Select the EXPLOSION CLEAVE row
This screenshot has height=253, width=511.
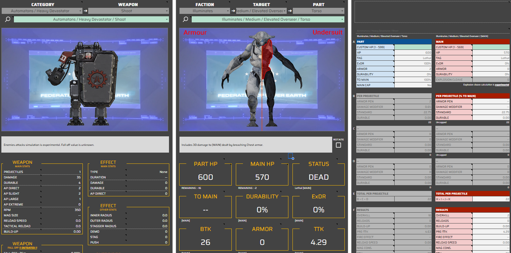tap(472, 80)
